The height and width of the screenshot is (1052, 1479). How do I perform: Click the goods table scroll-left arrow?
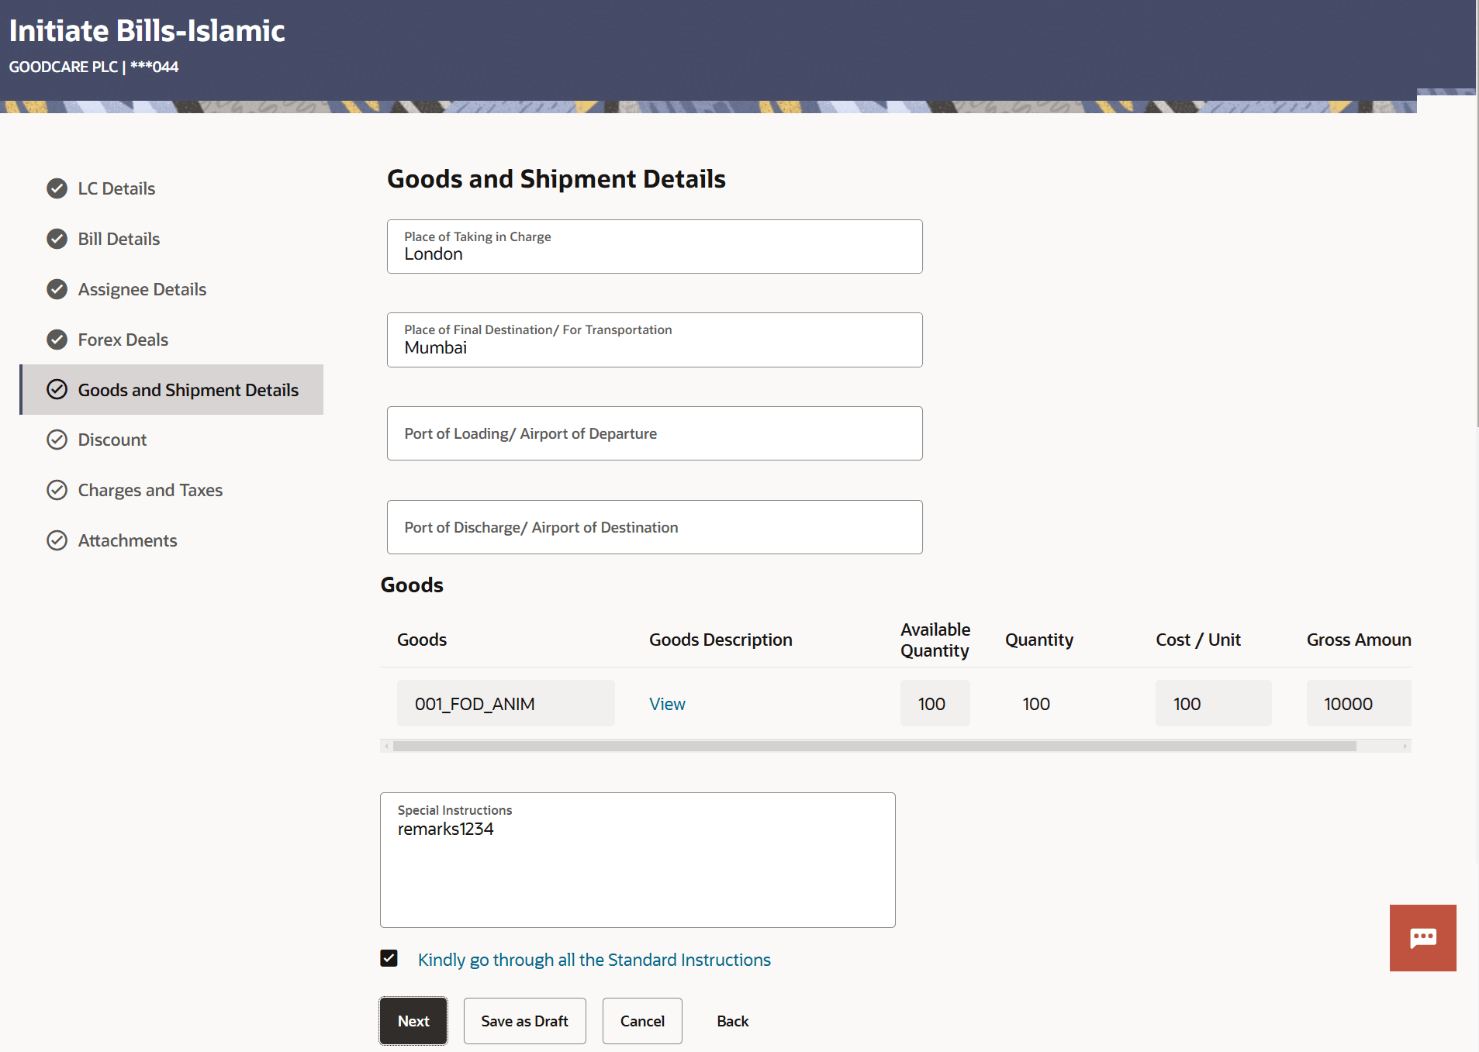tap(386, 746)
